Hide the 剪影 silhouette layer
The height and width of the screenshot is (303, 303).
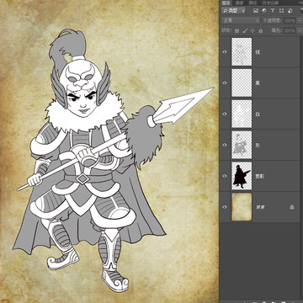click(x=225, y=176)
